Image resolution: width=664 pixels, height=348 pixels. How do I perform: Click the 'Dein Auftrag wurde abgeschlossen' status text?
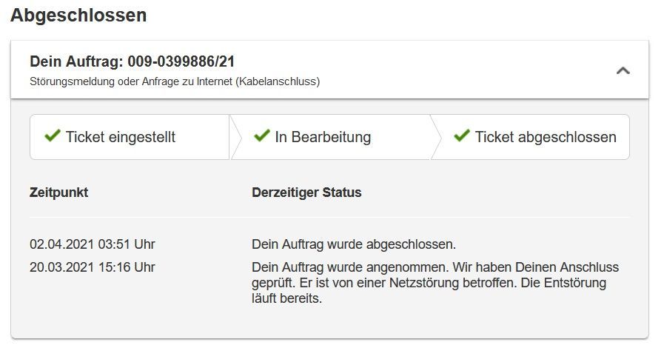[354, 244]
